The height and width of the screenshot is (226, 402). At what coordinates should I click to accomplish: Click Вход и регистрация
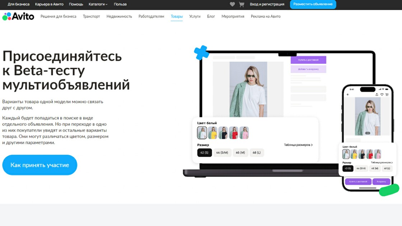(267, 4)
